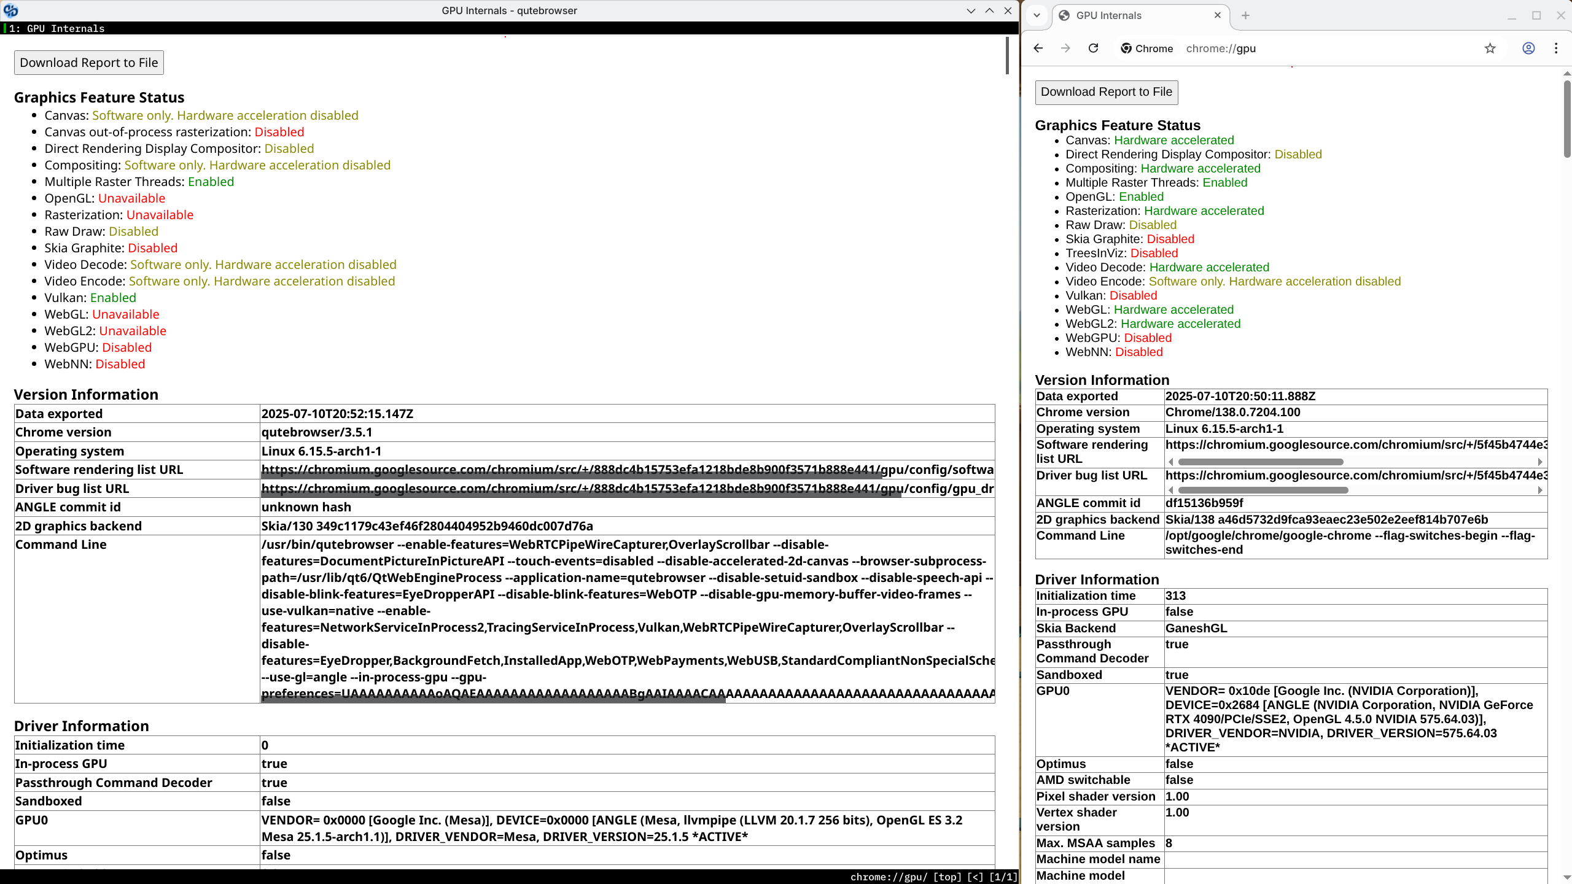Screen dimensions: 1572x884
Task: Click right arrow of Software rendering list URL scrollbar
Action: tap(1540, 462)
